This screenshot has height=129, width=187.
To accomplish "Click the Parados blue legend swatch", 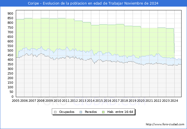I will click(81, 112).
